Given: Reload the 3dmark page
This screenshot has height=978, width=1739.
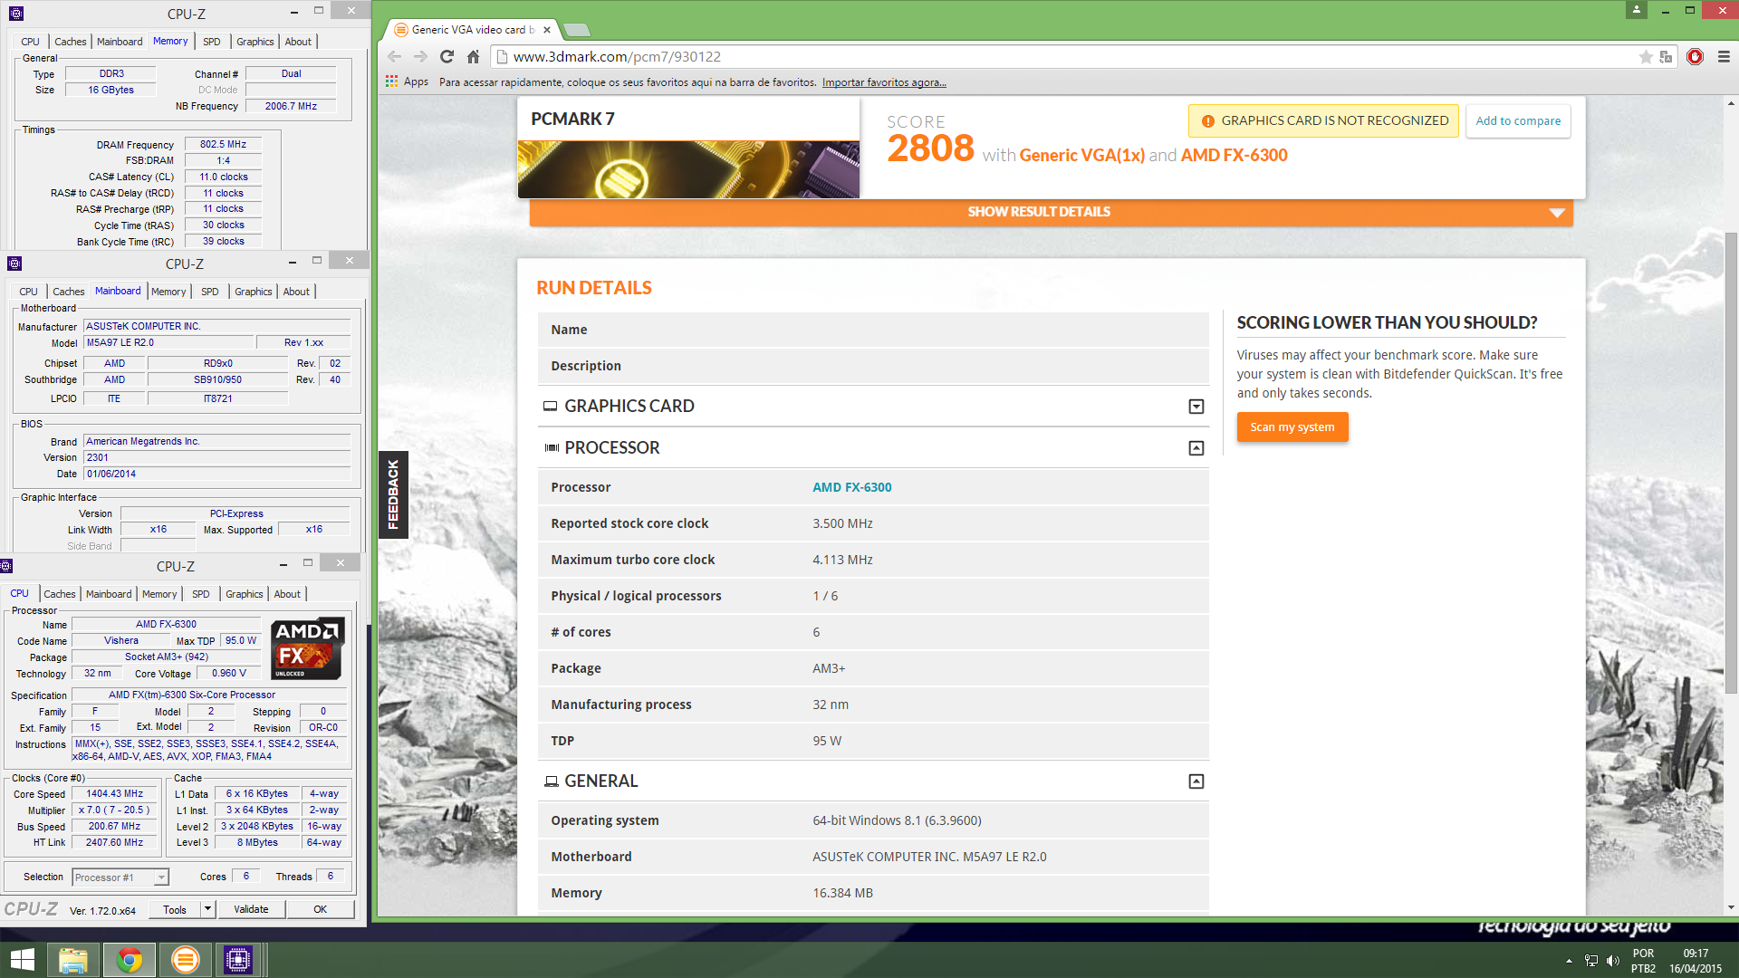Looking at the screenshot, I should 447,56.
